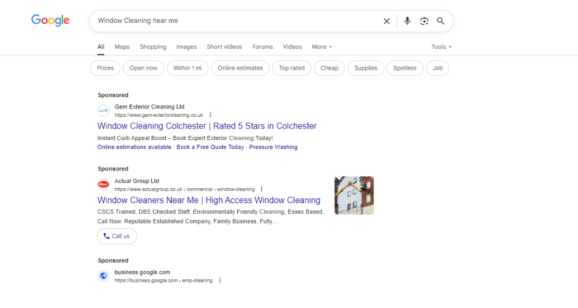The image size is (578, 308).
Task: Click the Google logo
Action: tap(50, 20)
